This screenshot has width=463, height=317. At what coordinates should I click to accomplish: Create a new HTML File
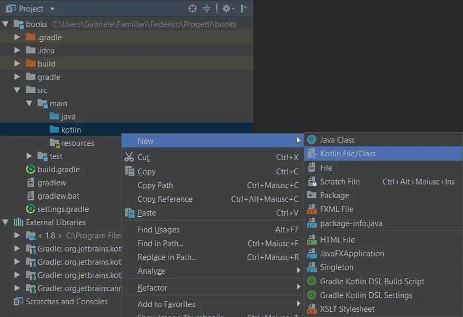pos(383,240)
